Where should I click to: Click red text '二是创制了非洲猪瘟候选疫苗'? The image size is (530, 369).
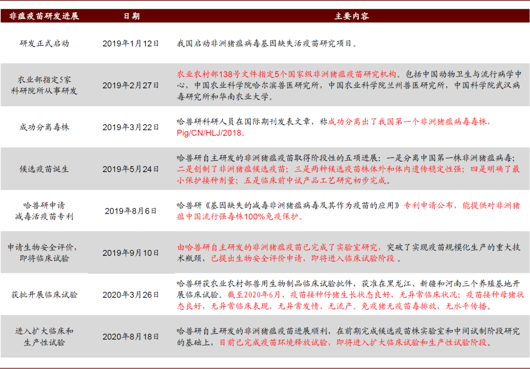[231, 169]
